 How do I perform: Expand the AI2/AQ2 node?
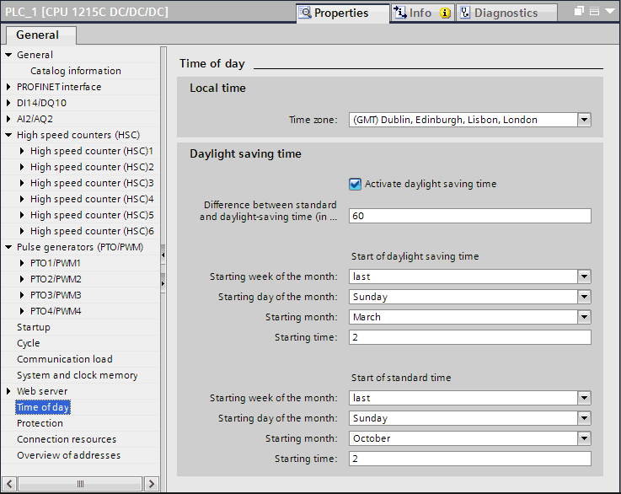coord(8,119)
